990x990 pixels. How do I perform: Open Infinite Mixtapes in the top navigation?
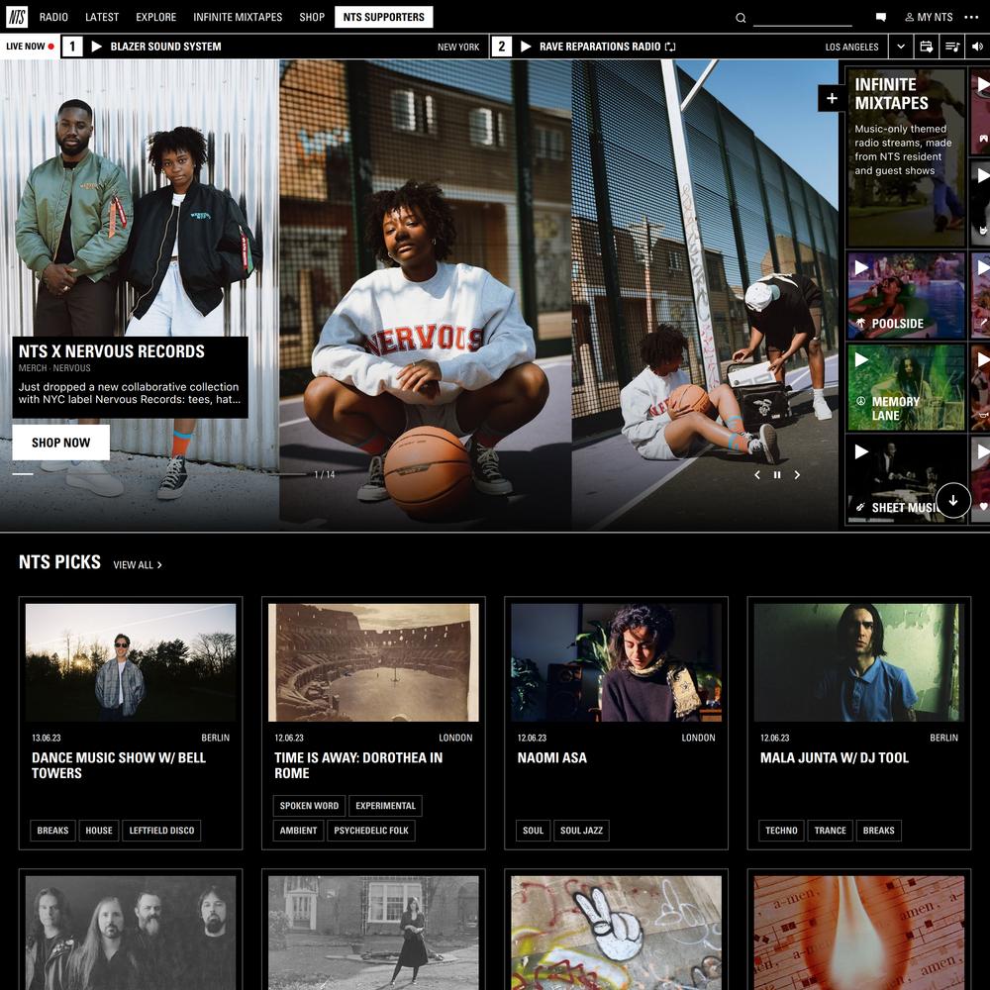coord(238,17)
